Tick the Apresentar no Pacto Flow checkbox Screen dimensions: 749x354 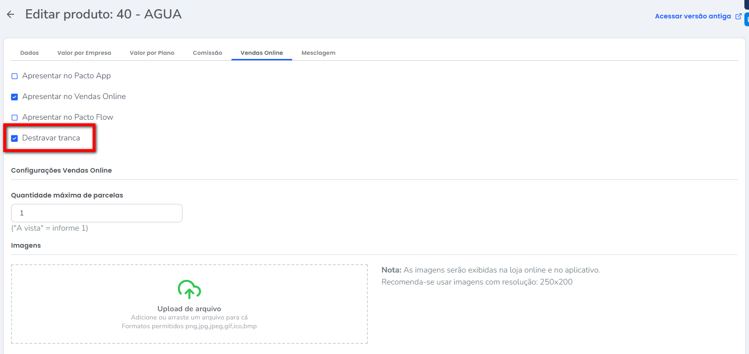pyautogui.click(x=15, y=117)
